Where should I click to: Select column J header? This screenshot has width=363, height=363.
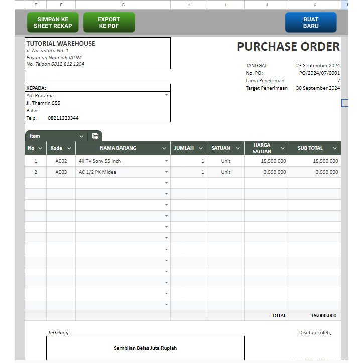pos(267,5)
